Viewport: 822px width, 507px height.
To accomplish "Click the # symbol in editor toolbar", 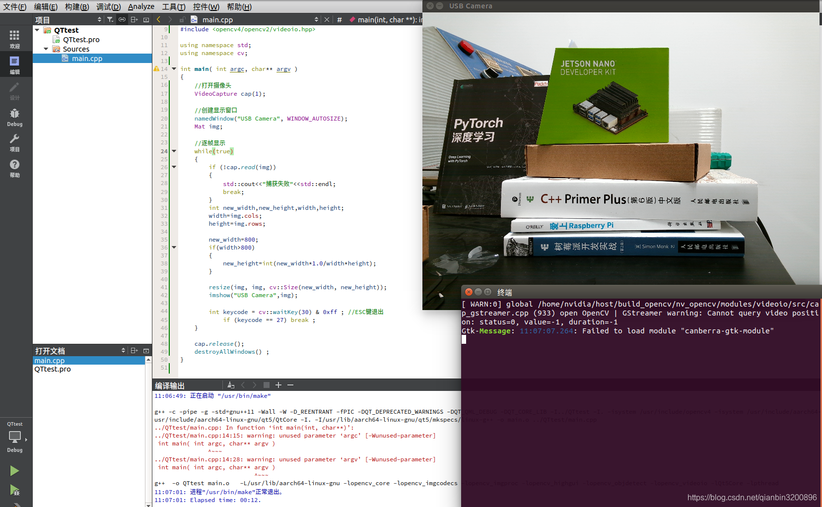I will click(x=340, y=20).
